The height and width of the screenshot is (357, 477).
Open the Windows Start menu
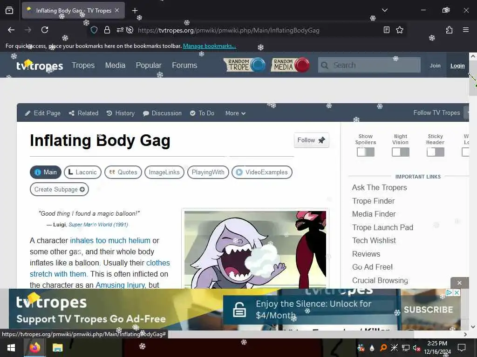coord(11,348)
